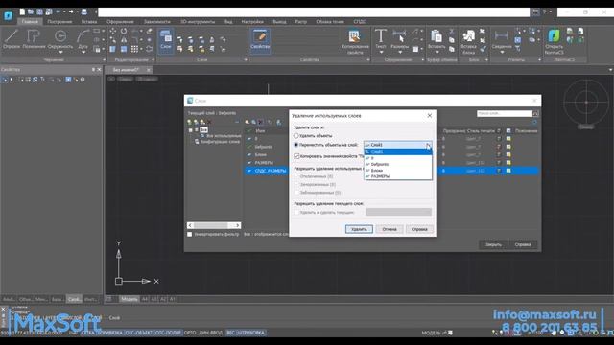Screen dimensions: 614x345
Task: Toggle ДИН-ВВОД in status bar
Action: tap(211, 333)
